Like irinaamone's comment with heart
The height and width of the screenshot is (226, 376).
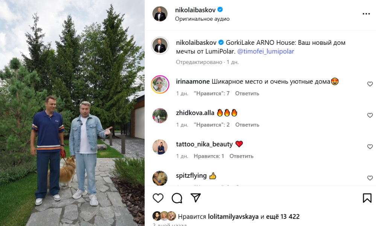[370, 84]
